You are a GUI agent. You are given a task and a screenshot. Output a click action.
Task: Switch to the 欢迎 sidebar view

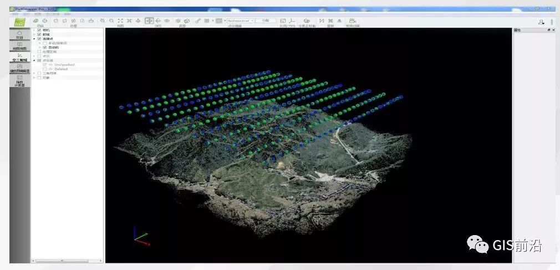point(19,34)
